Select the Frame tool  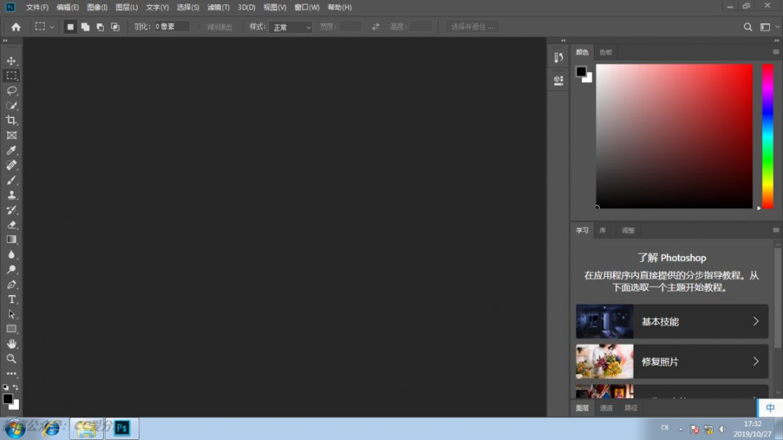pyautogui.click(x=12, y=136)
